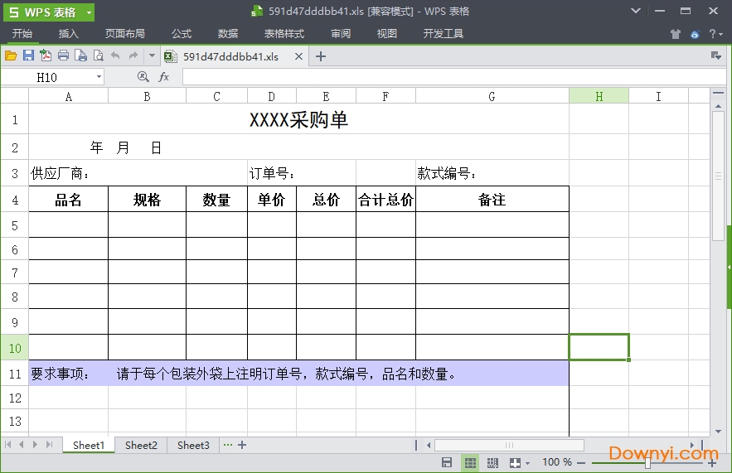This screenshot has height=473, width=732.
Task: Go to last sheet navigation arrow
Action: click(49, 445)
